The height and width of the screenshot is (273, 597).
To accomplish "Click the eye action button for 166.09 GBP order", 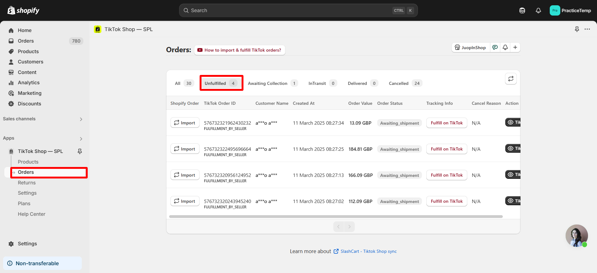I will tap(513, 175).
